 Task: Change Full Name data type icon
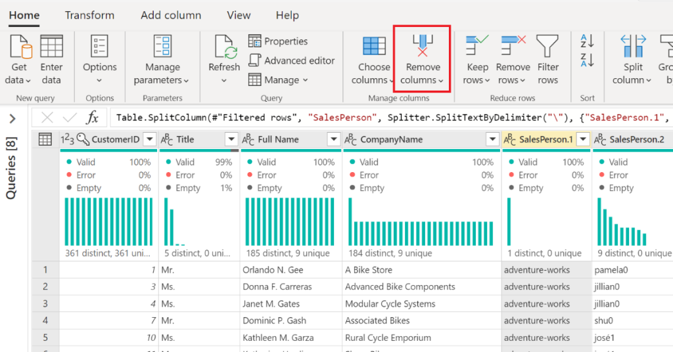tap(248, 139)
